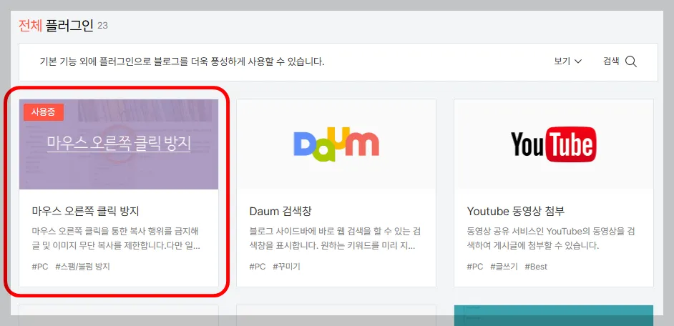
Task: Click #PC tag under 마우스 오른쪽 클릭 방지
Action: pos(40,267)
